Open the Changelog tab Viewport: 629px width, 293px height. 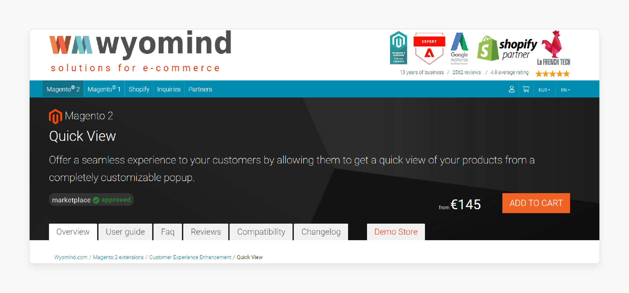[320, 231]
